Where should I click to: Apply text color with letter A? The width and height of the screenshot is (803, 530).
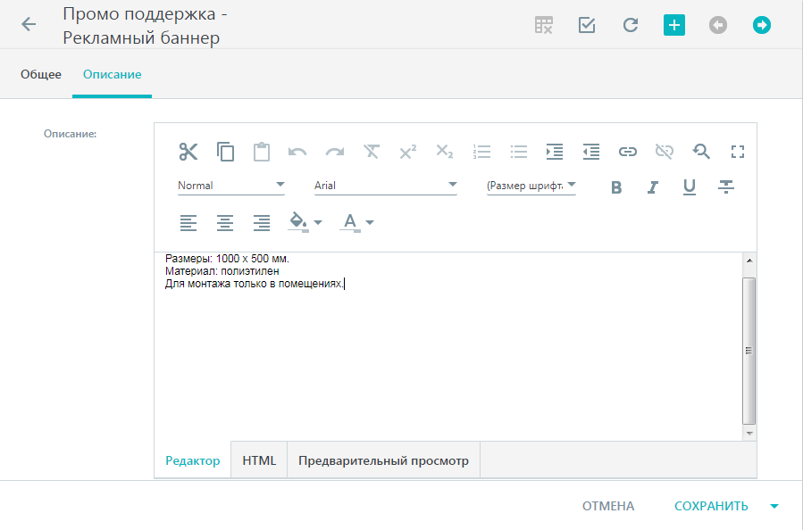(350, 222)
